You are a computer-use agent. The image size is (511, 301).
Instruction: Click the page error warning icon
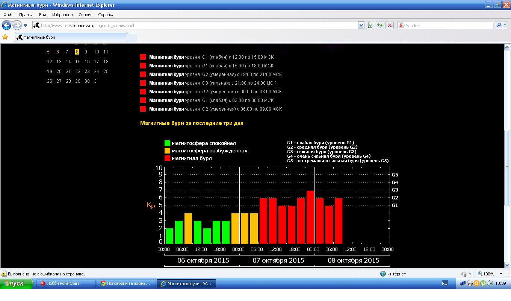(x=4, y=274)
